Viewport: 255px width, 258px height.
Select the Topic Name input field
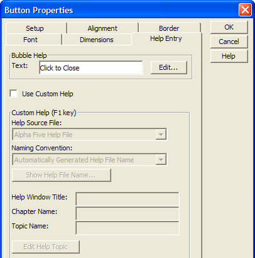click(x=127, y=228)
